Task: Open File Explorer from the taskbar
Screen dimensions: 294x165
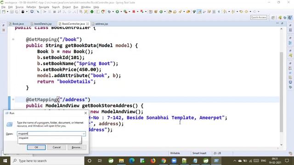Action: pos(121,161)
